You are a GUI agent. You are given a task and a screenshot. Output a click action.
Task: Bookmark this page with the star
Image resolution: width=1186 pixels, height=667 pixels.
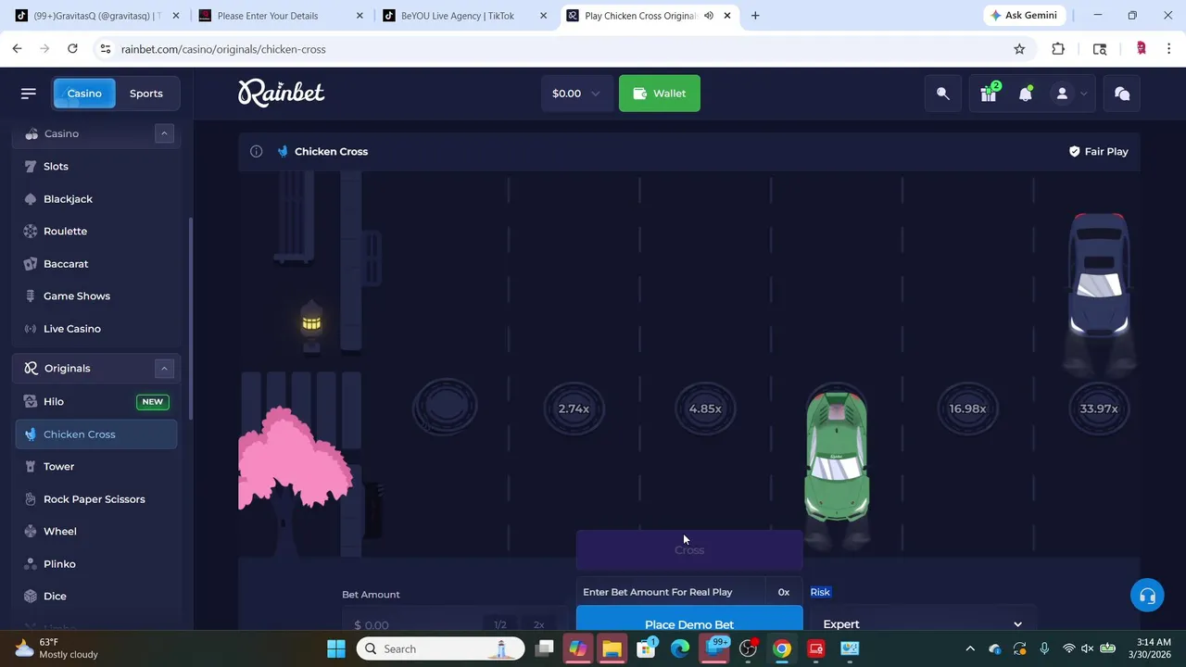click(x=1019, y=49)
